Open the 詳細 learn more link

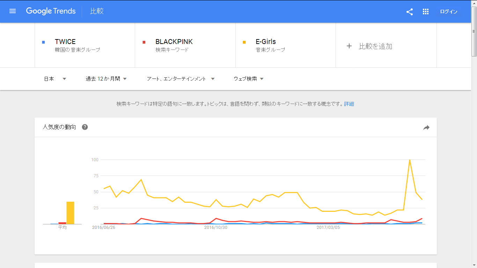point(349,104)
